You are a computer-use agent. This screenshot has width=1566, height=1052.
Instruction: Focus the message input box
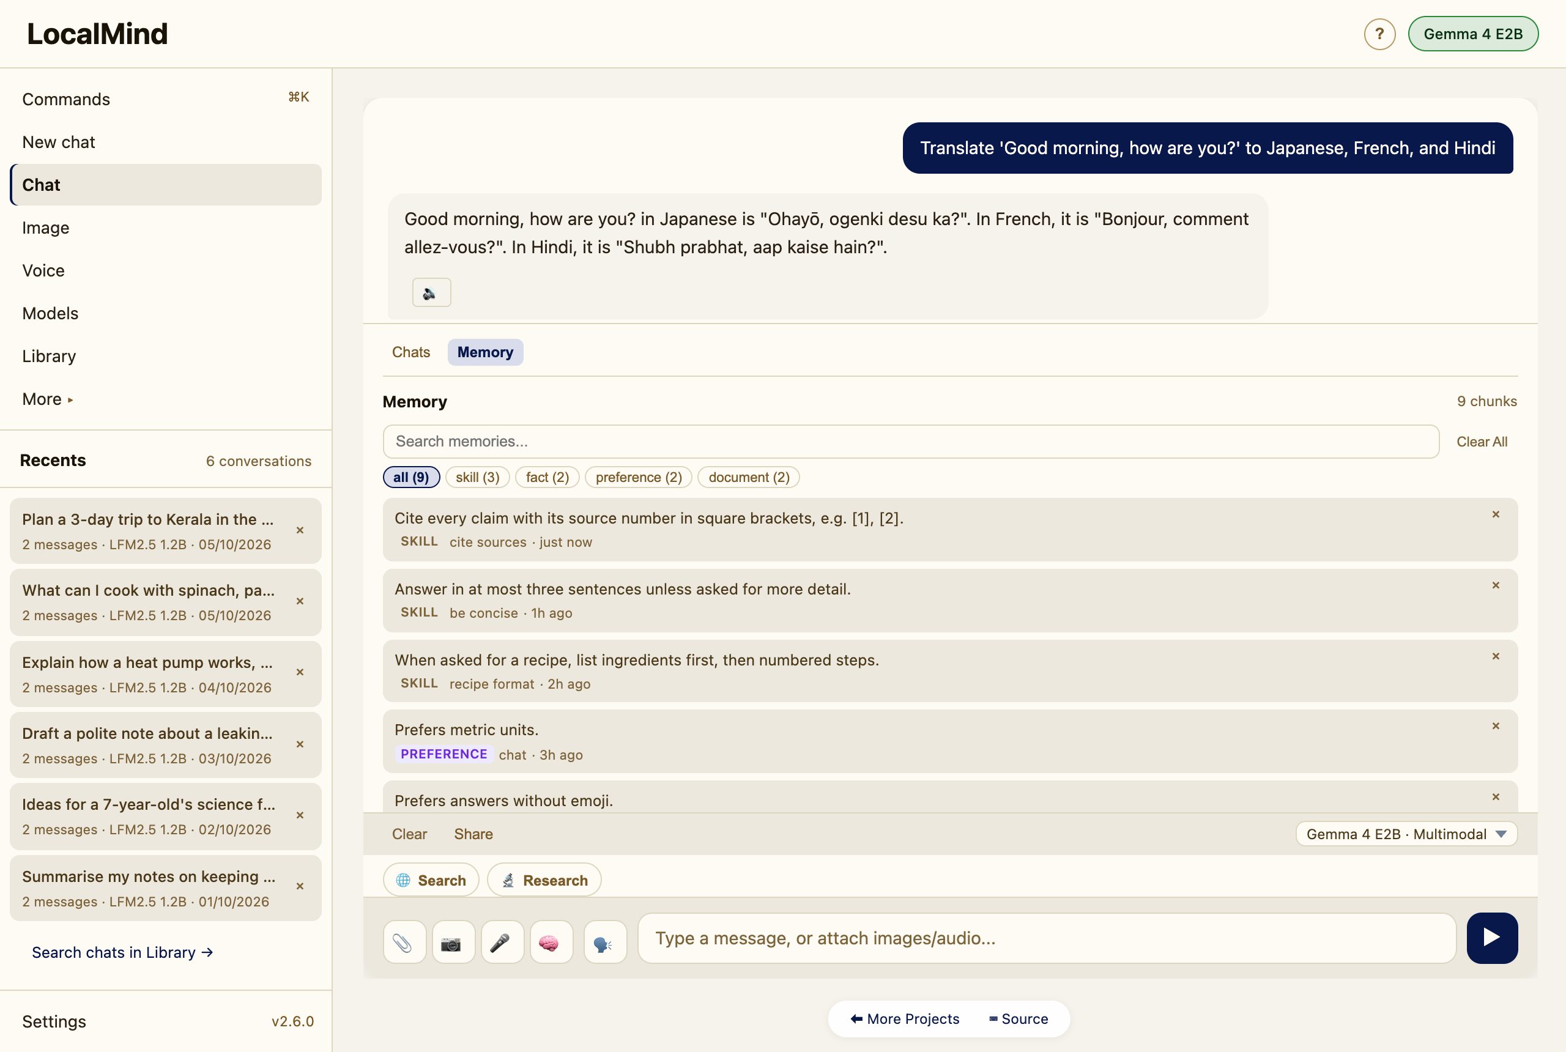1046,938
